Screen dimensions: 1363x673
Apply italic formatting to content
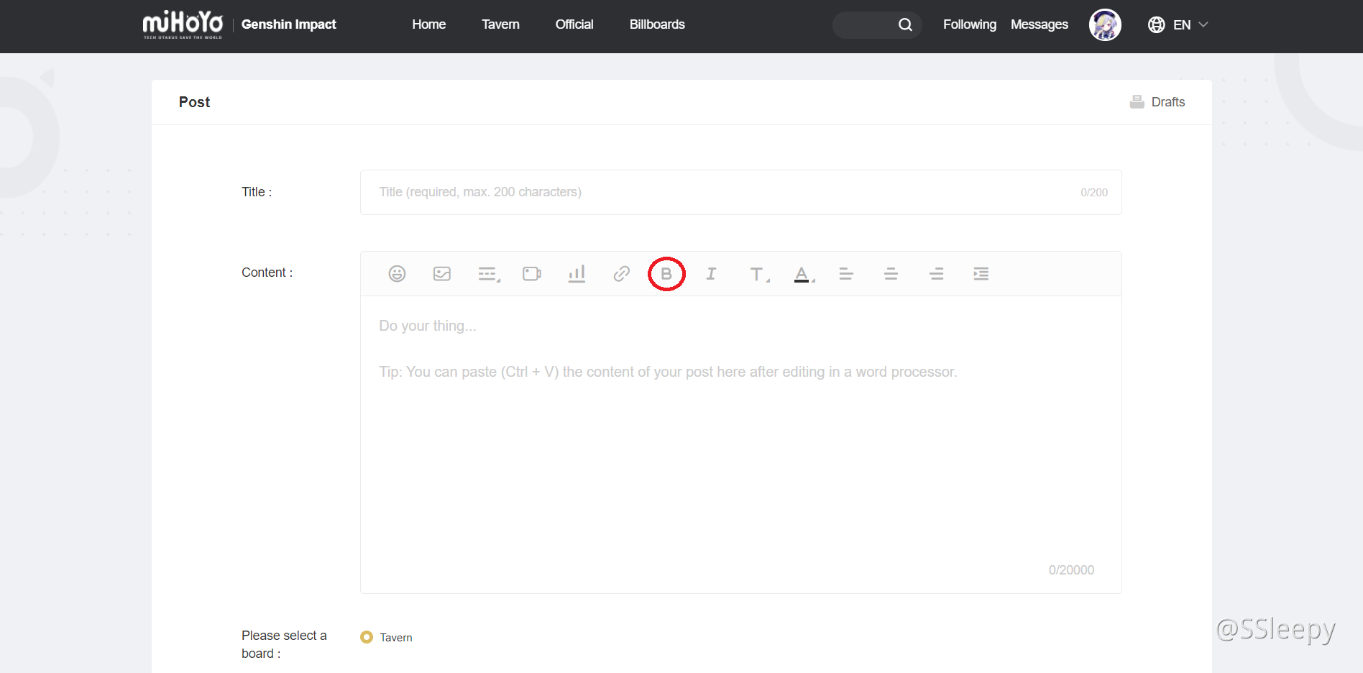710,273
